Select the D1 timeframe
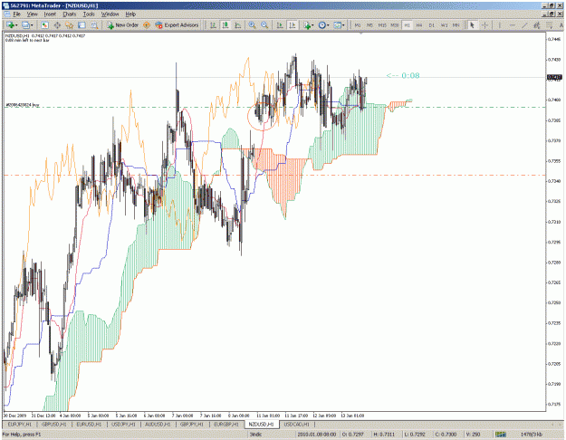 pyautogui.click(x=432, y=25)
